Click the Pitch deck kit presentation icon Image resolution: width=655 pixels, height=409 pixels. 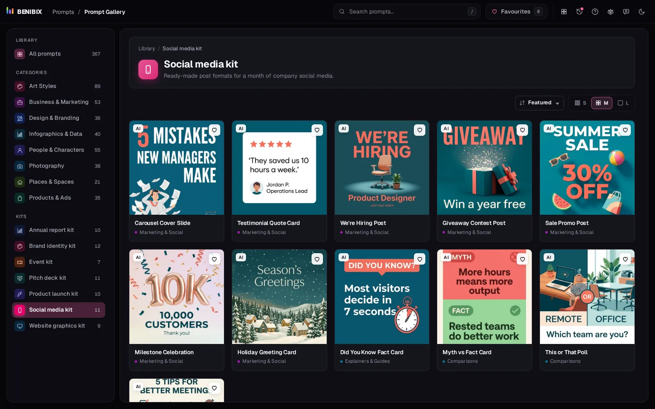(20, 278)
